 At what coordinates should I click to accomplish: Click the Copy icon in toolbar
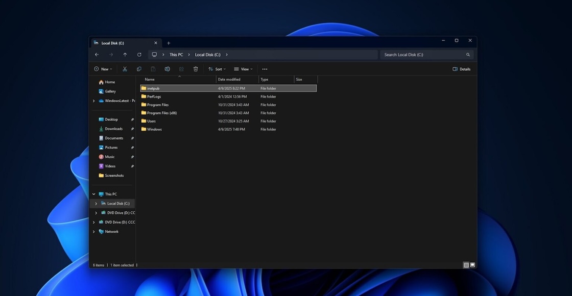pyautogui.click(x=139, y=69)
